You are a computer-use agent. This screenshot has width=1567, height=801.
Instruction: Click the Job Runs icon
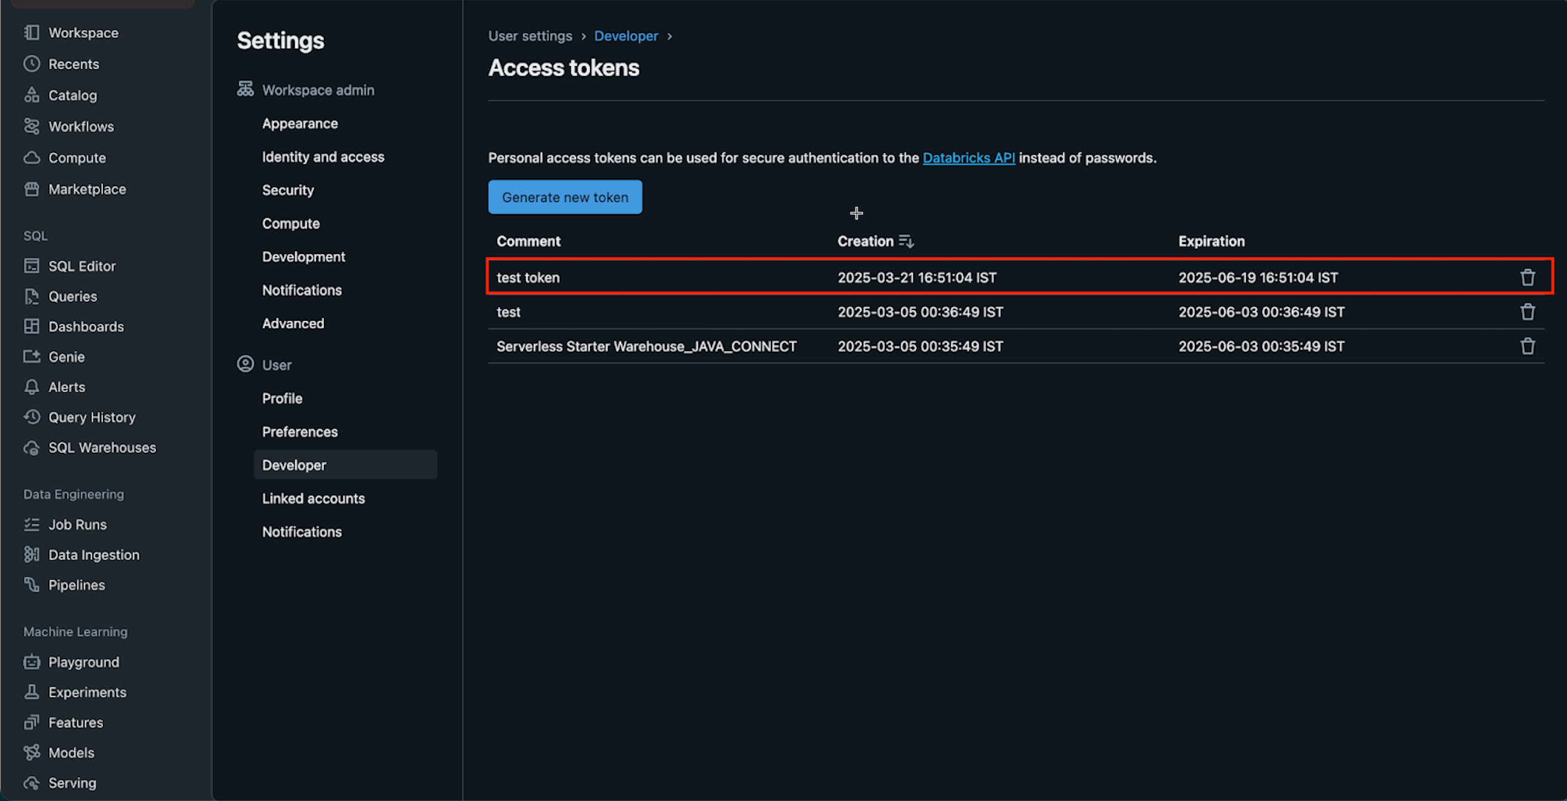[x=32, y=524]
